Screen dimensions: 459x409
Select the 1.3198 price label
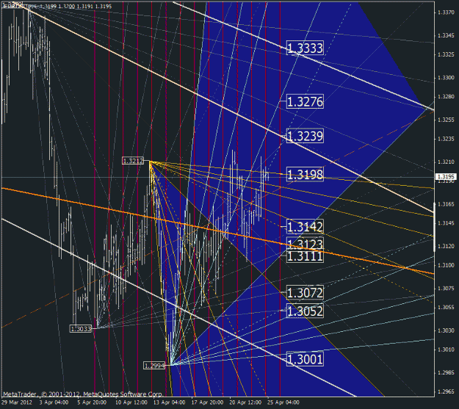tap(305, 174)
